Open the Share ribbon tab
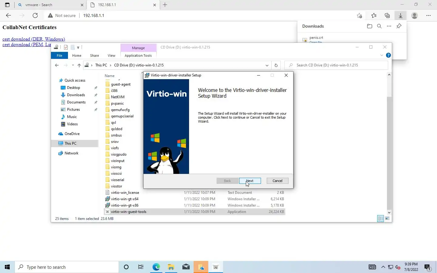The image size is (437, 273). (94, 56)
